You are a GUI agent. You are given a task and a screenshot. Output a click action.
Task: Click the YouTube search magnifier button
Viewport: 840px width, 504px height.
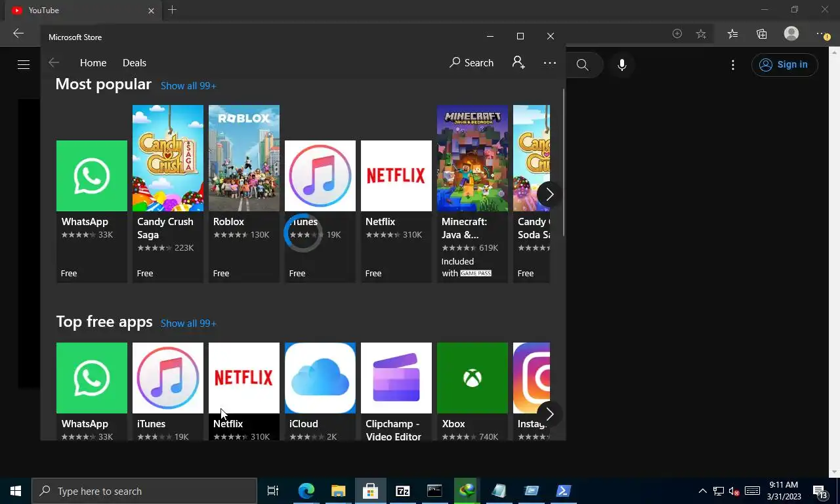583,64
